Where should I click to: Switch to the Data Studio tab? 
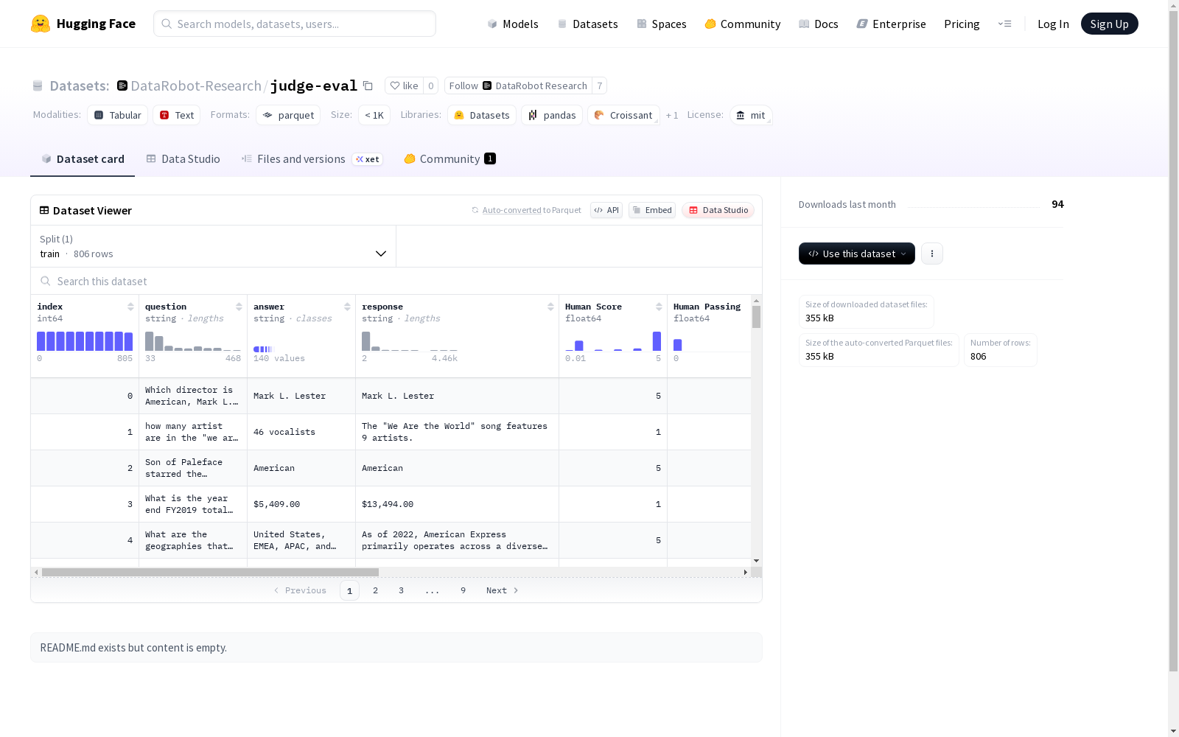[x=183, y=159]
